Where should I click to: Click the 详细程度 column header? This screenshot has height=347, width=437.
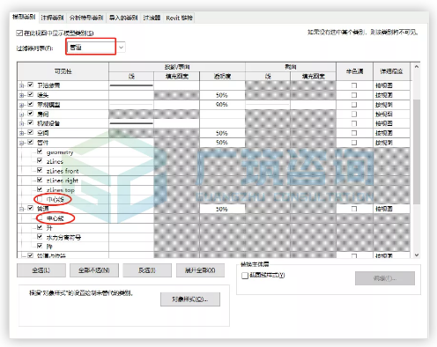pyautogui.click(x=391, y=71)
